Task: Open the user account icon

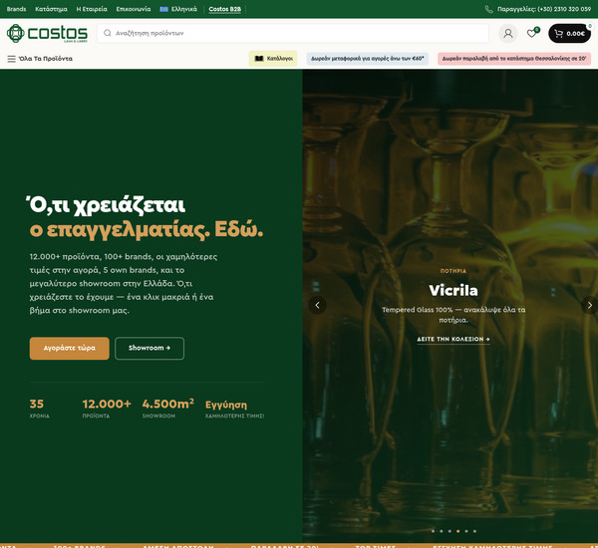Action: coord(508,34)
